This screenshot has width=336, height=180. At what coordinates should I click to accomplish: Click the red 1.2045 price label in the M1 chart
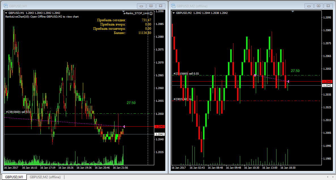point(159,127)
